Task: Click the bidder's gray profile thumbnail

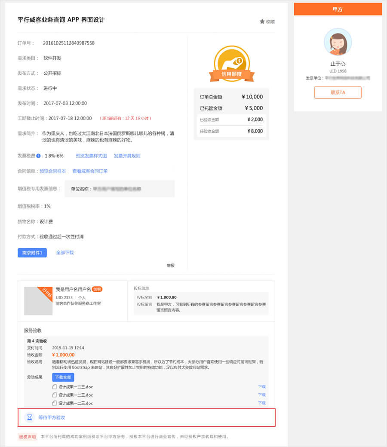Action: pos(38,301)
